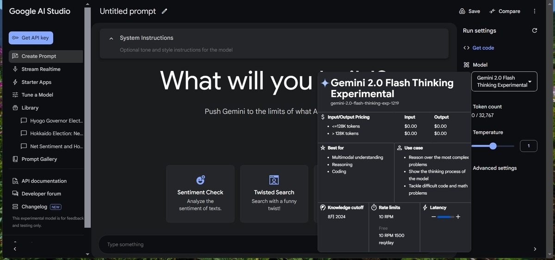
Task: Click the Google AI Studio logo
Action: pyautogui.click(x=40, y=11)
